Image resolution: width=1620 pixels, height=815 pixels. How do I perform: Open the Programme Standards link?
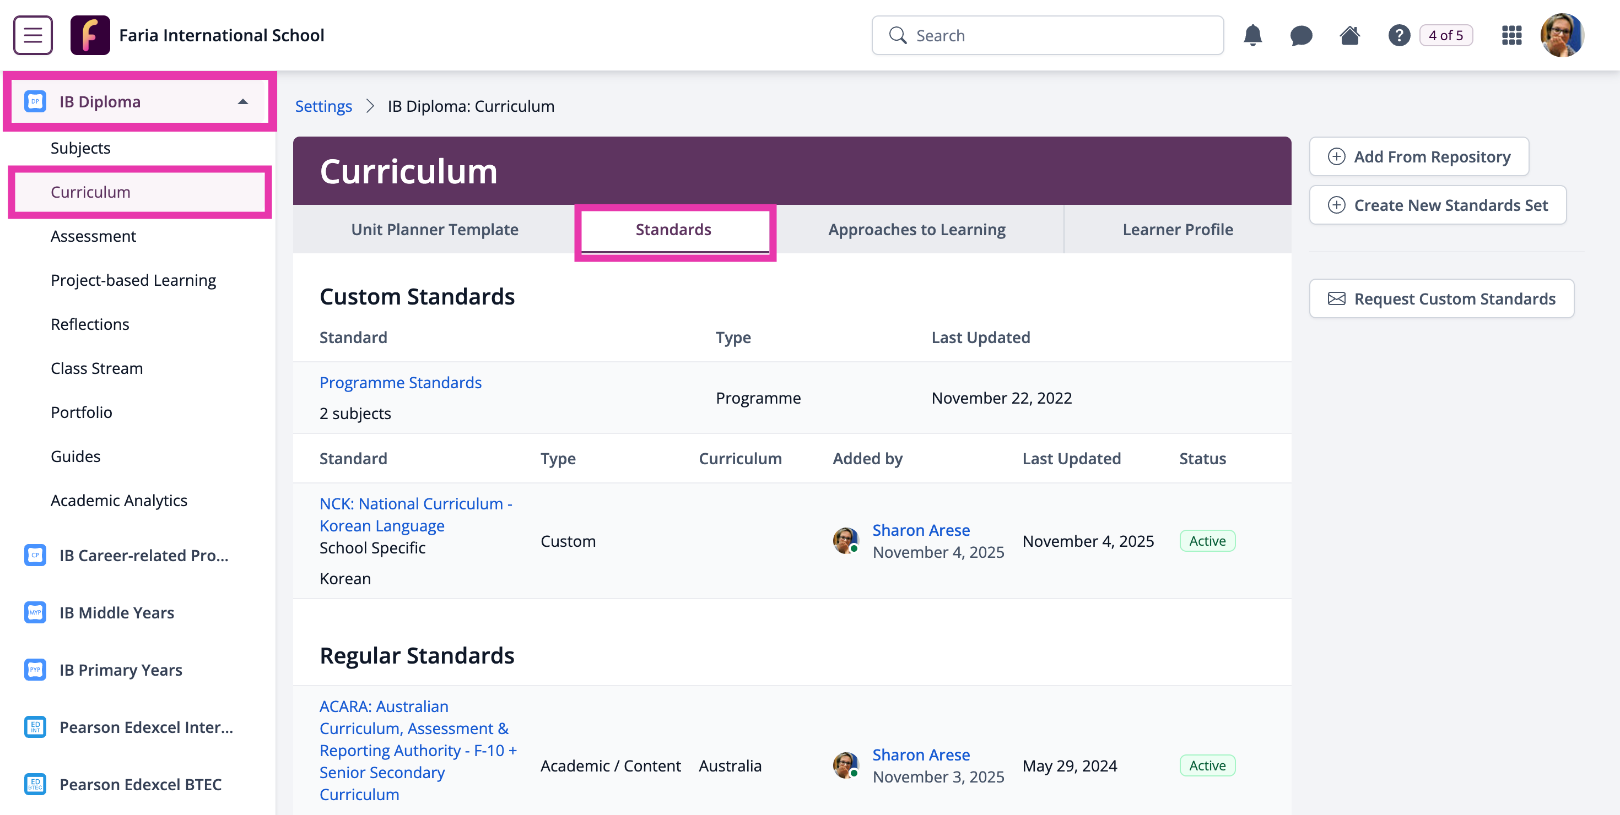point(400,382)
